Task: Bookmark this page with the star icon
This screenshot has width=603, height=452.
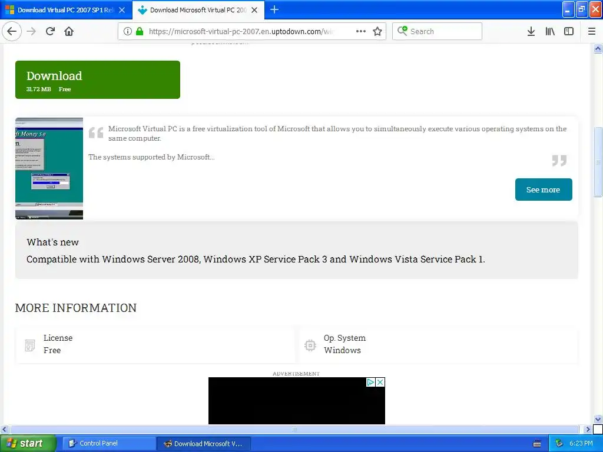Action: 377,31
